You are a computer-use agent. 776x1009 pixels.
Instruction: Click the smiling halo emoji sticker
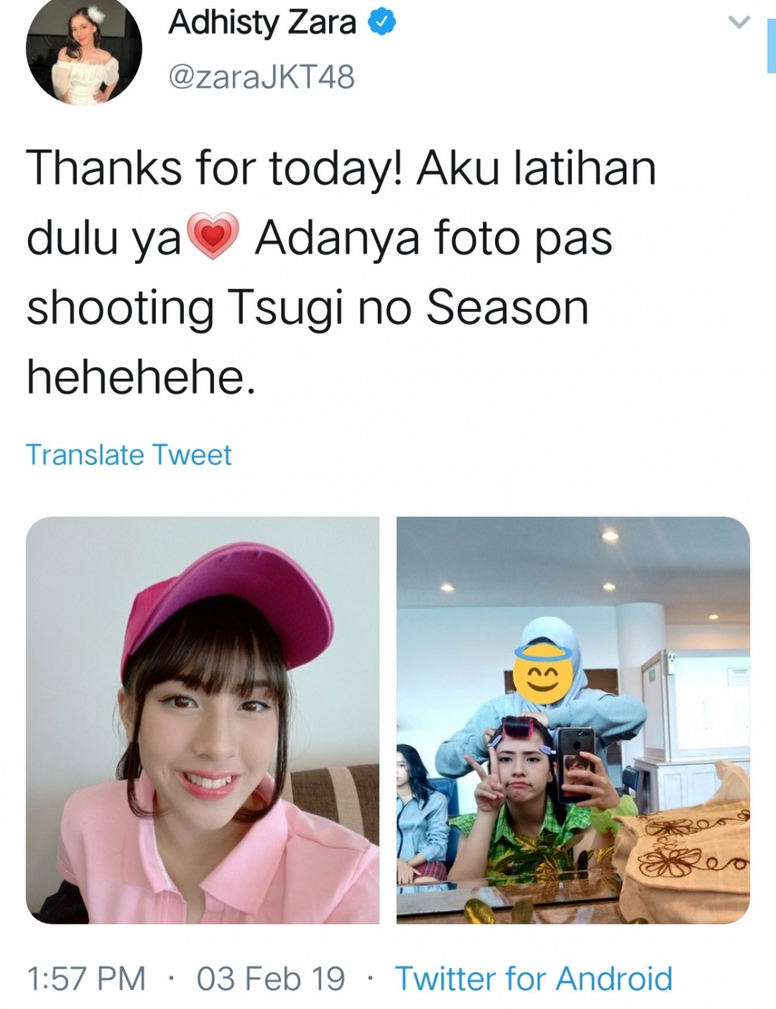pyautogui.click(x=542, y=669)
